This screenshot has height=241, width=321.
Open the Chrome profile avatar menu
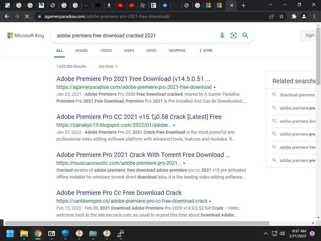[304, 16]
